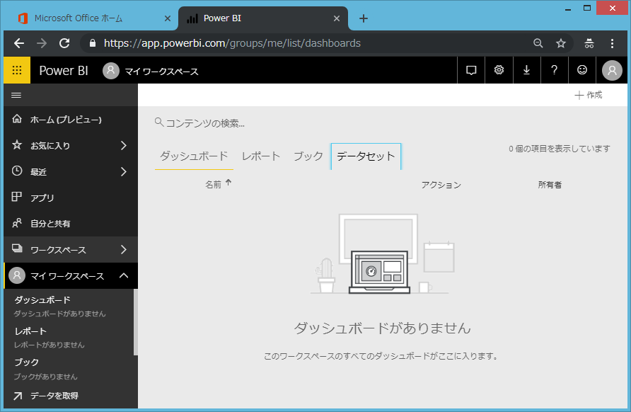
Task: Expand the ワークスペース flyout chevron
Action: [123, 250]
